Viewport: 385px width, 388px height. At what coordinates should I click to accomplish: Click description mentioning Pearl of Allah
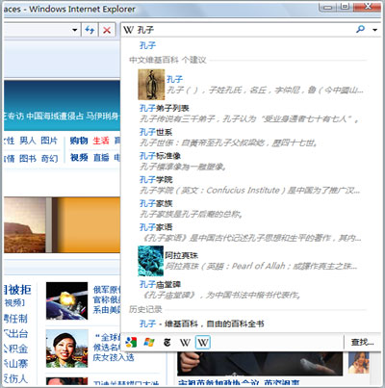(x=261, y=266)
